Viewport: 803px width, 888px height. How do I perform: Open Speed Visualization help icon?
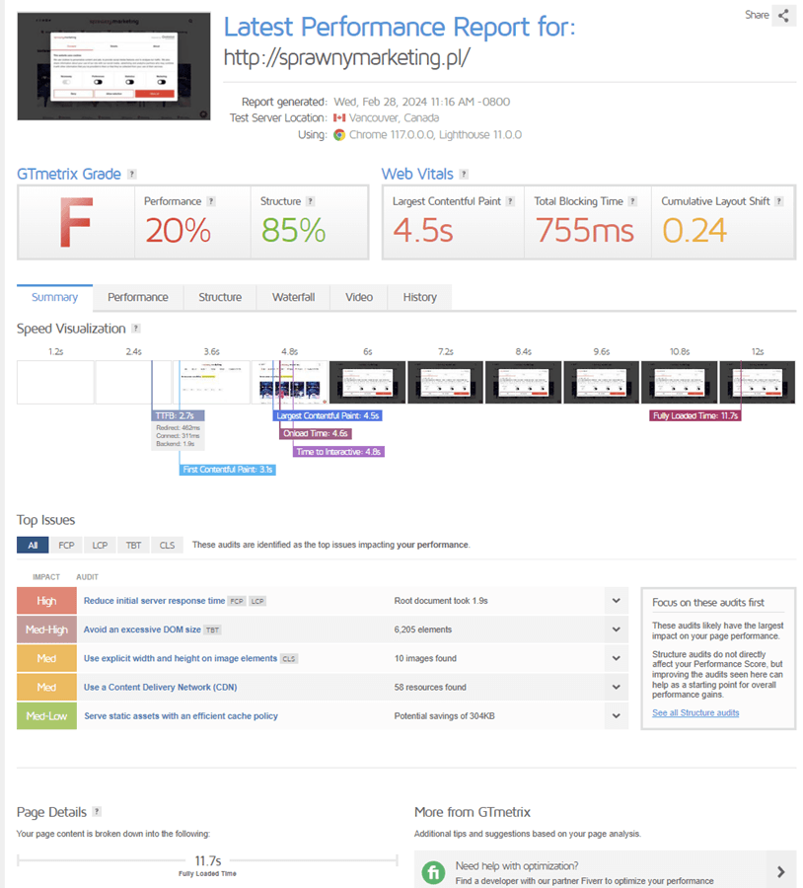(136, 329)
